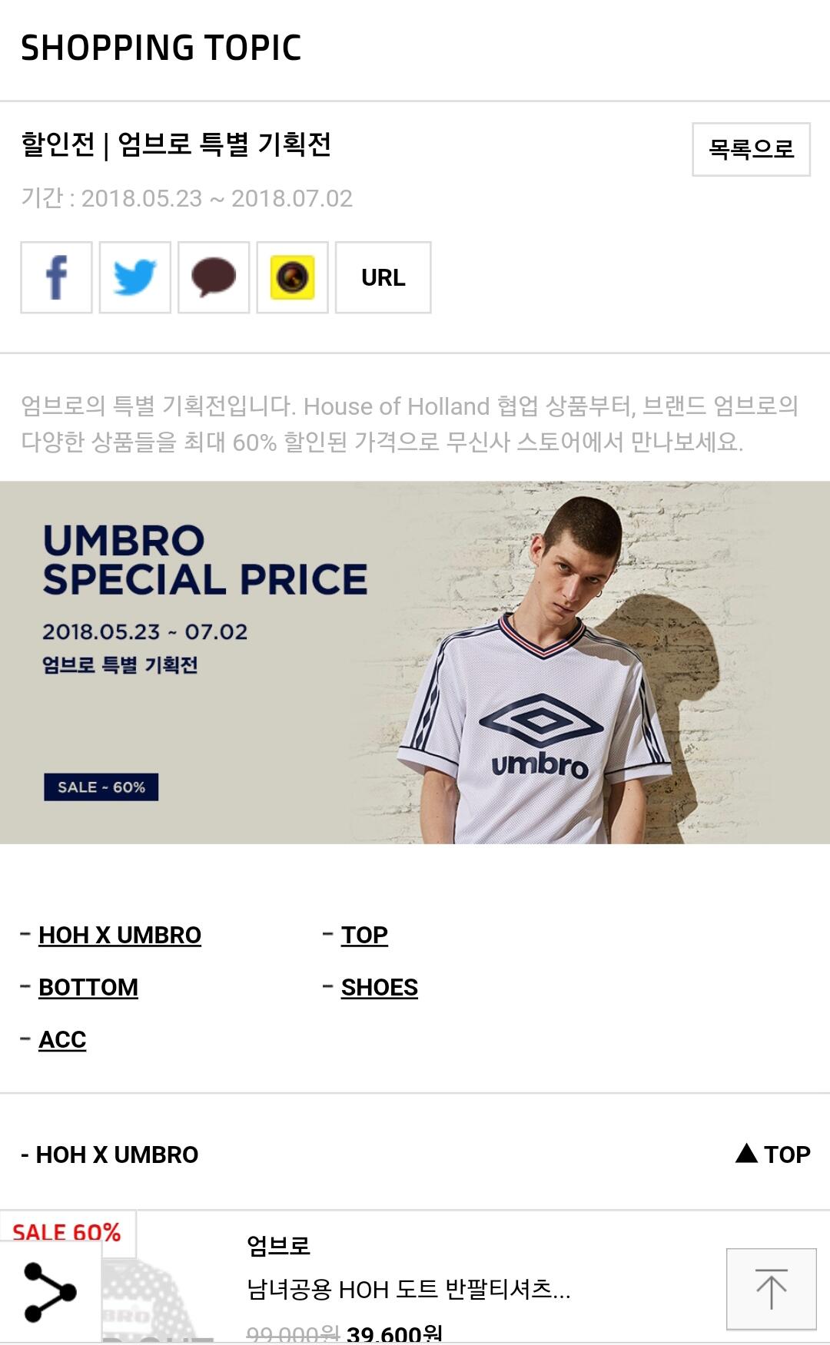The image size is (830, 1345).
Task: Jump to the TOP category link
Action: coord(364,935)
